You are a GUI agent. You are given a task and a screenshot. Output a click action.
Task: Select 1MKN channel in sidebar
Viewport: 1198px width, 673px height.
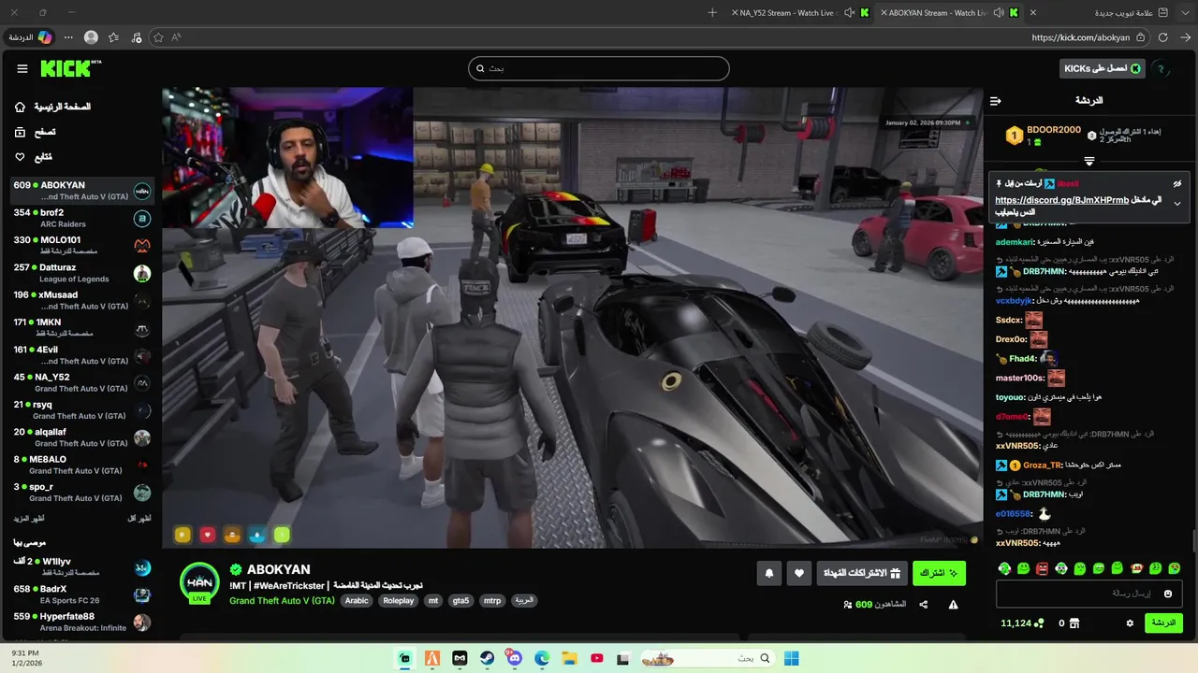click(x=81, y=328)
